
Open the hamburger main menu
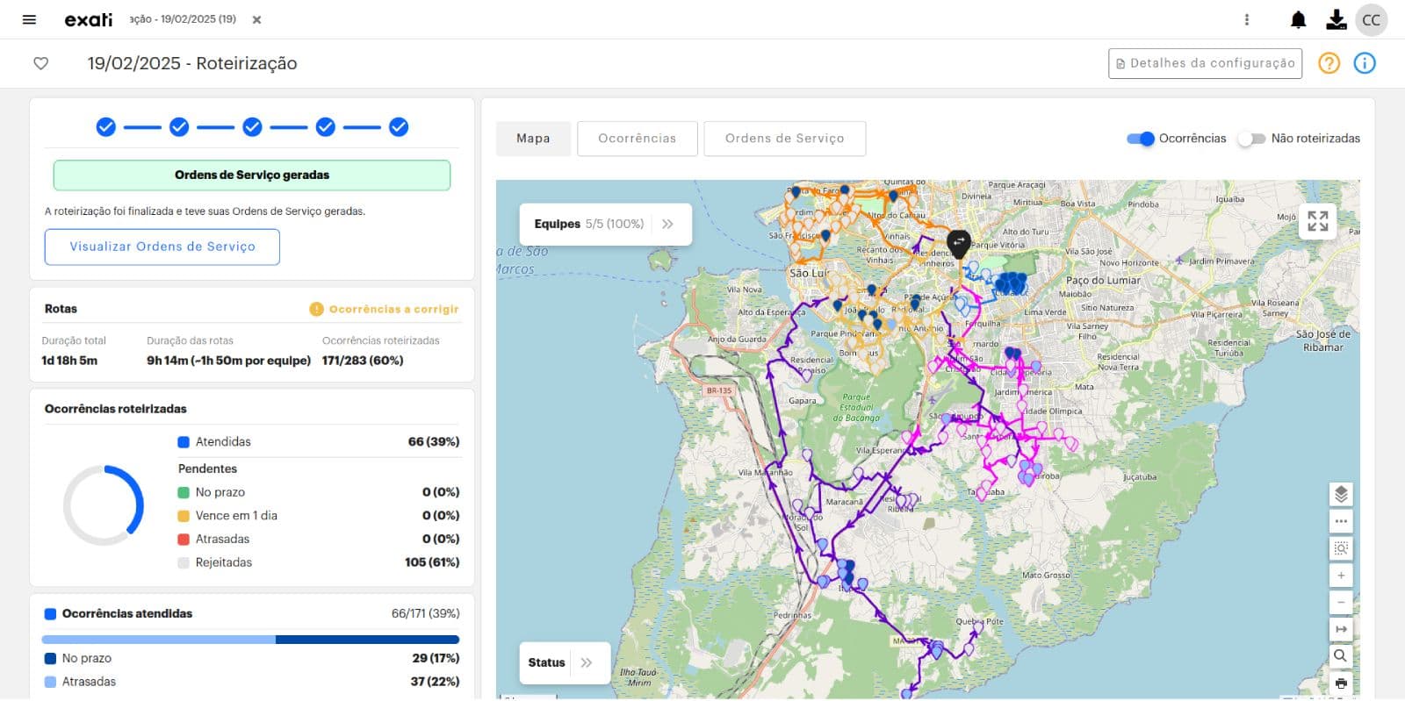(x=29, y=19)
